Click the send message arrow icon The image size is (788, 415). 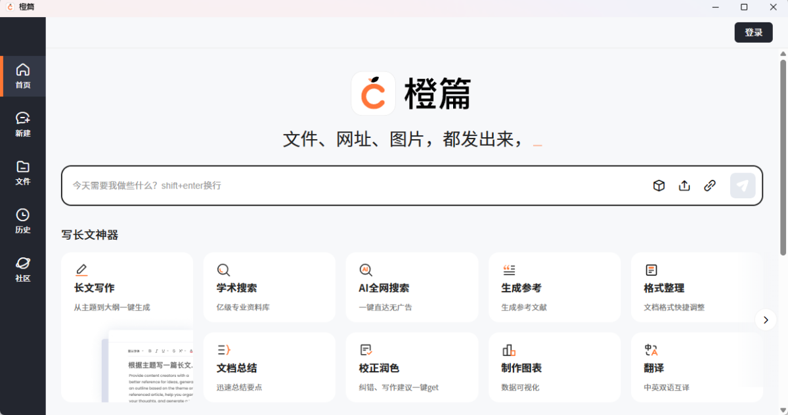click(x=743, y=186)
